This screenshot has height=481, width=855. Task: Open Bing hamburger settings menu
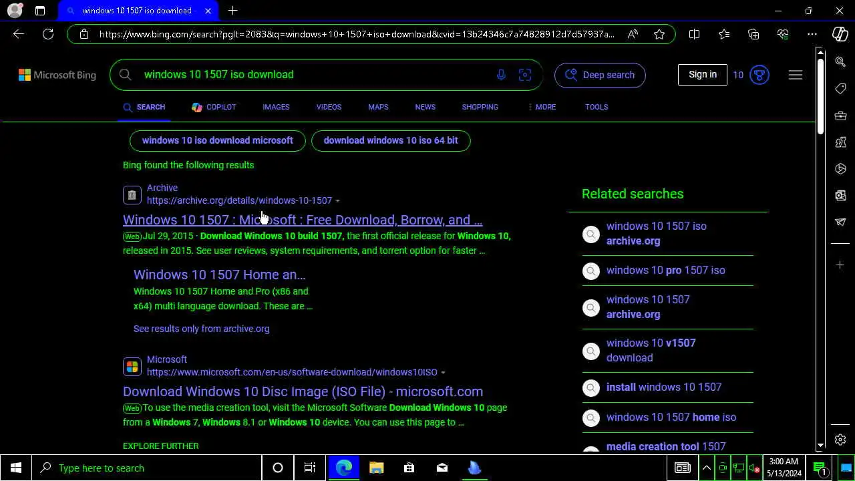796,75
